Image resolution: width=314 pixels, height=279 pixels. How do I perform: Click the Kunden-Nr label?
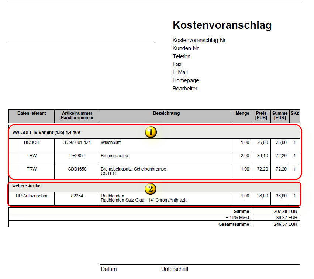[186, 48]
